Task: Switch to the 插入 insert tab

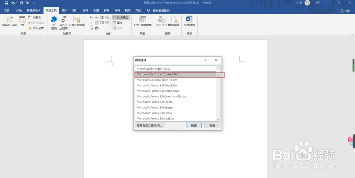Action: (x=65, y=10)
